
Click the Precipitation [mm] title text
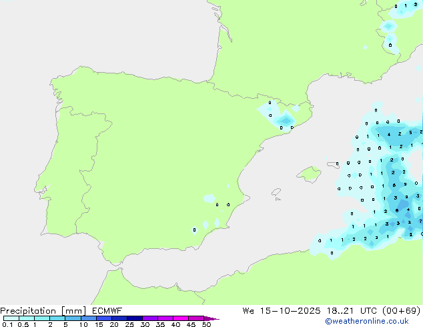click(x=39, y=310)
